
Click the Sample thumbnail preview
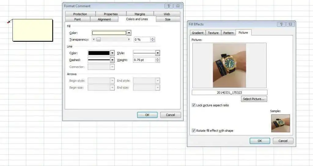tap(281, 123)
